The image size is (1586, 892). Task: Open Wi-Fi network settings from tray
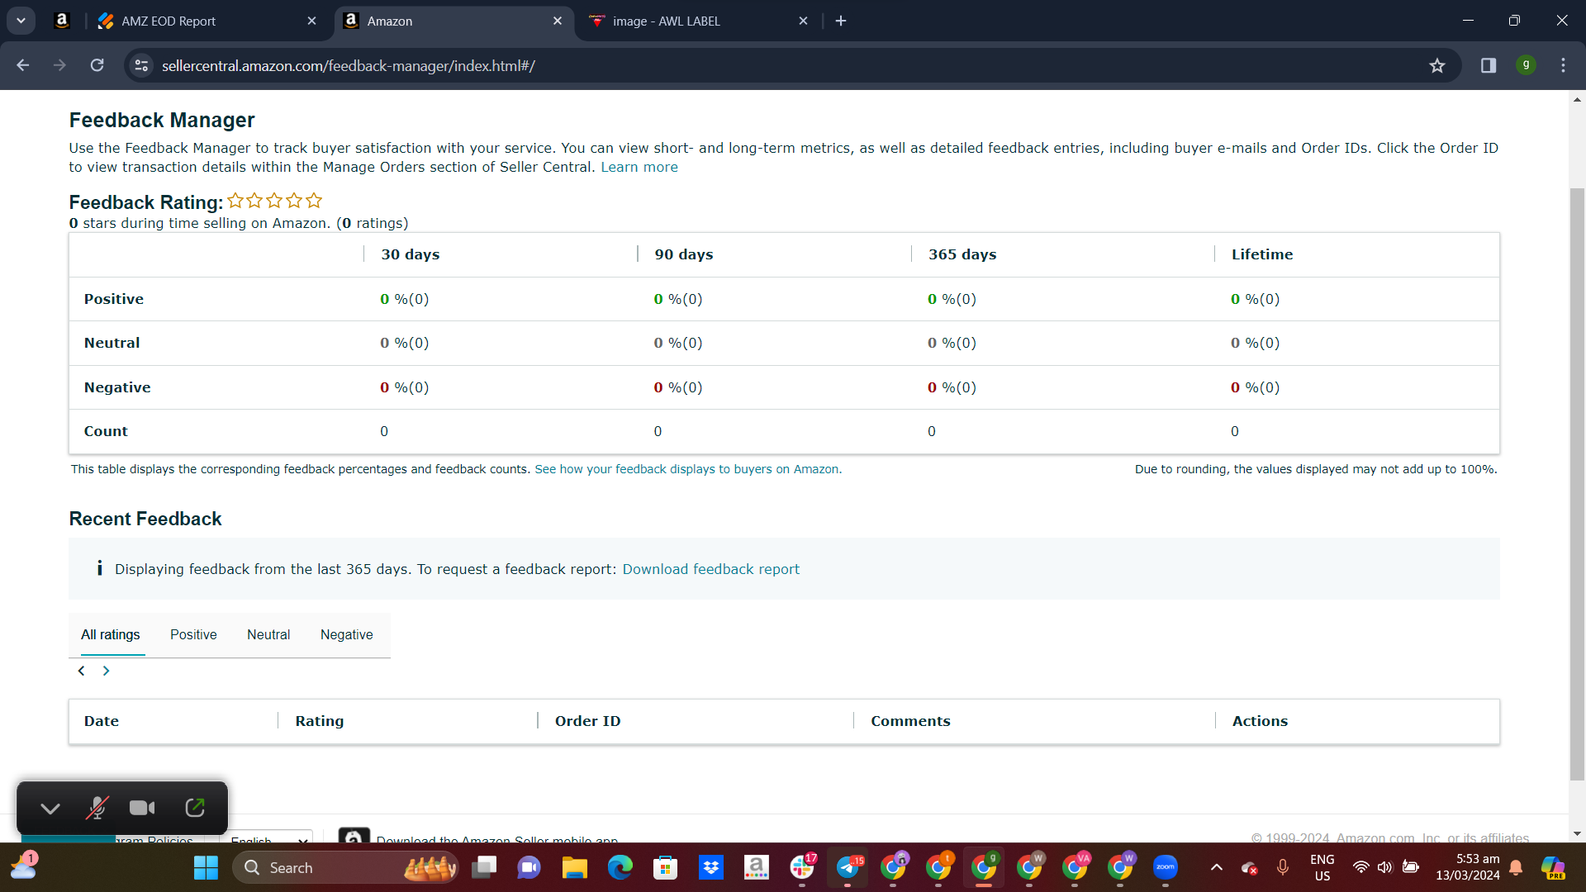point(1360,867)
